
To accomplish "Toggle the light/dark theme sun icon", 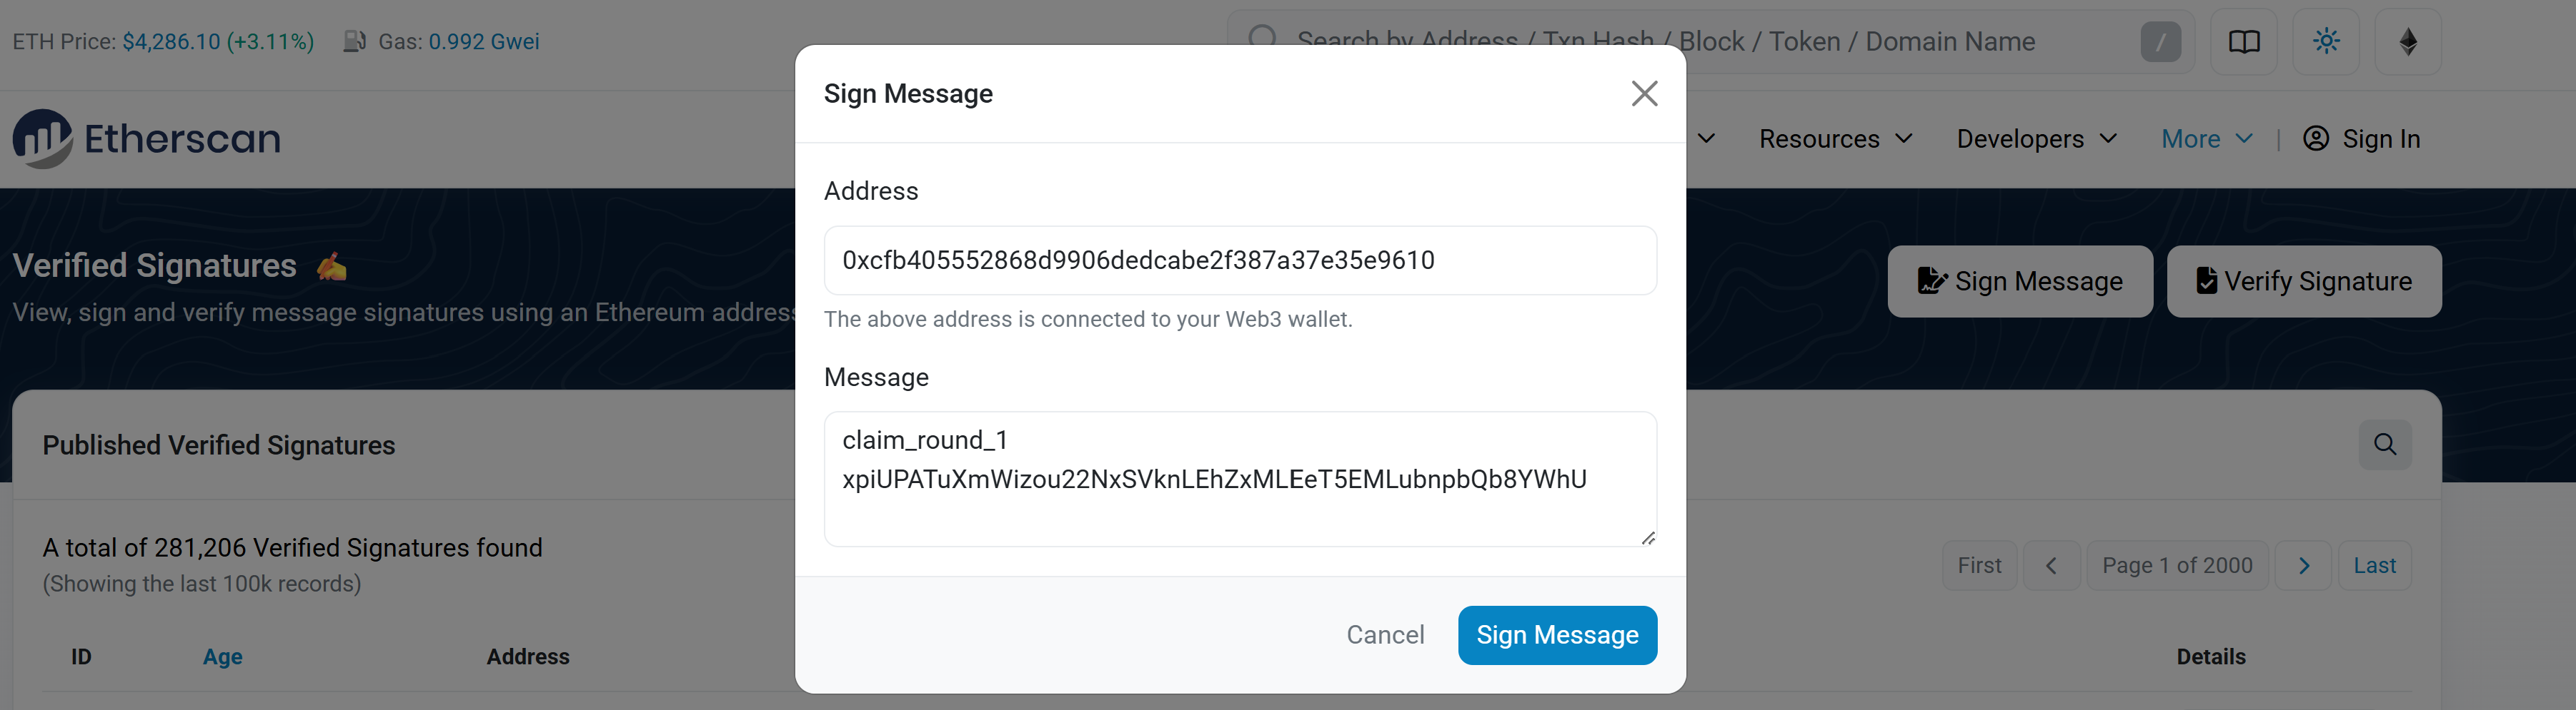I will click(2325, 42).
